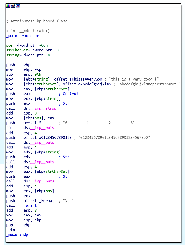Screen dimensions: 185x245
Task: Select the "this is a very good !" comment
Action: tap(134, 79)
